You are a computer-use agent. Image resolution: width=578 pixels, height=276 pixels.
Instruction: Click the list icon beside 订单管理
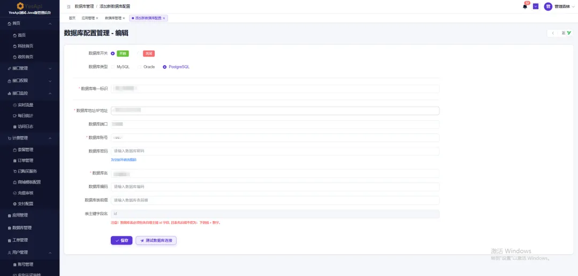pos(15,161)
